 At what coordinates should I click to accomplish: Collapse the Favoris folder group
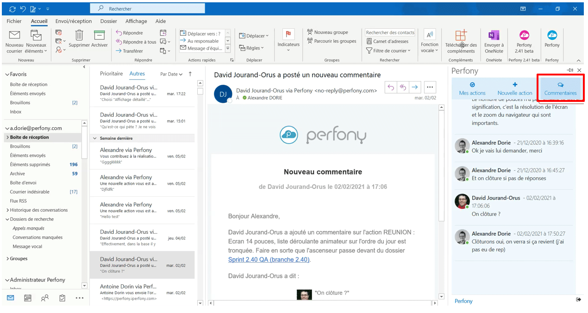(x=6, y=74)
